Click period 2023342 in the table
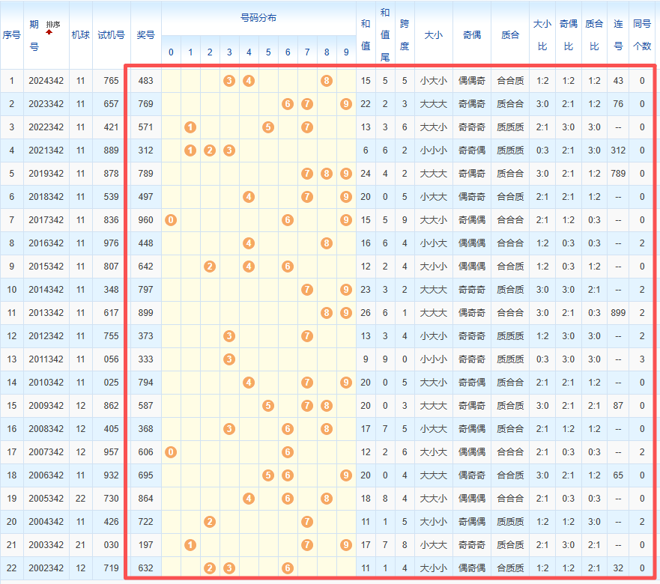Image resolution: width=660 pixels, height=584 pixels. tap(46, 104)
